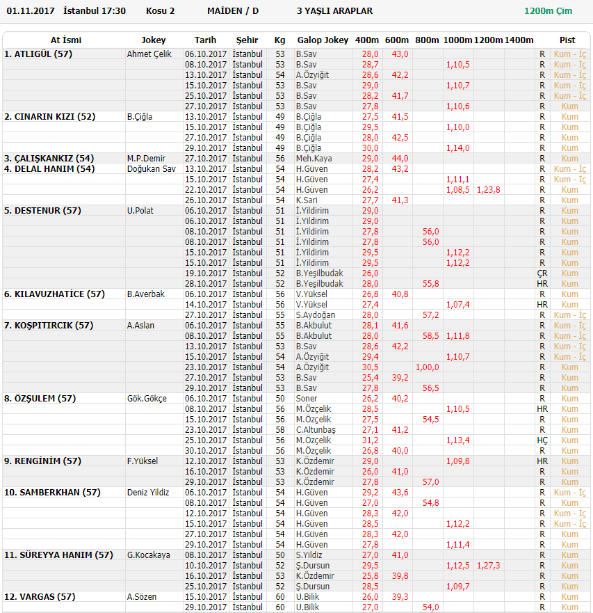Click jockey Gök.Gökçe
Viewport: 593px width, 613px height.
coord(147,399)
